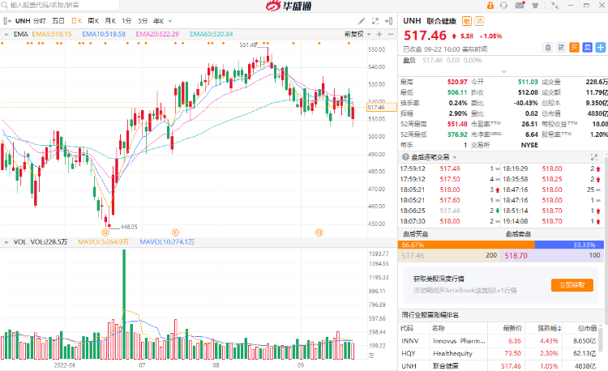Click the E event marker on timeline
608x371 pixels.
pyautogui.click(x=175, y=232)
